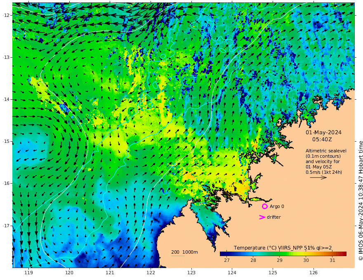363x280 pixels.
Task: Click latitude axis label -13
Action: click(x=6, y=57)
